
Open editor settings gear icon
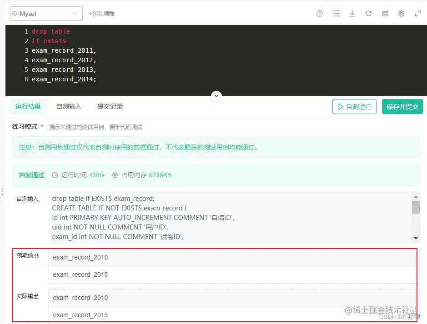[x=402, y=13]
